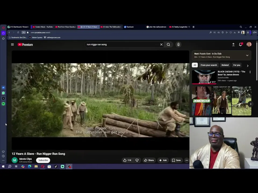Open the YouTube create upload icon
Viewport: 258px width, 193px height.
(233, 44)
